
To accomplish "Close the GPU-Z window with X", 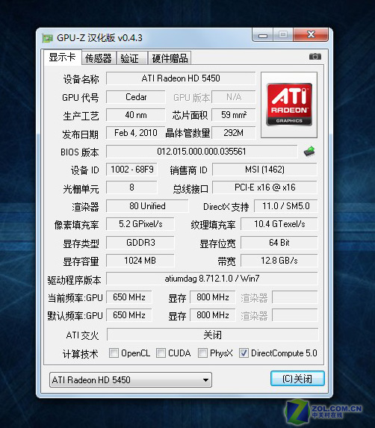I will (x=311, y=34).
